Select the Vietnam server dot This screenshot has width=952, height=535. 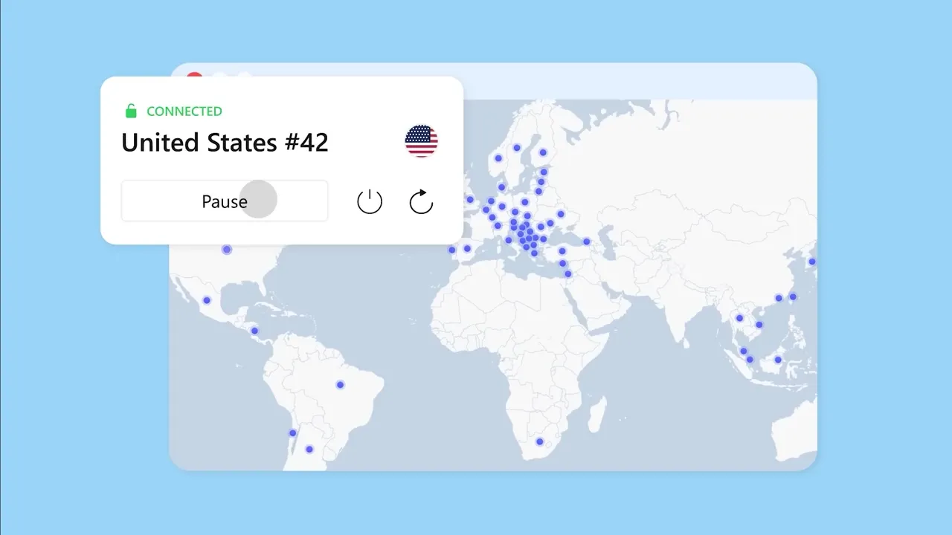point(759,325)
